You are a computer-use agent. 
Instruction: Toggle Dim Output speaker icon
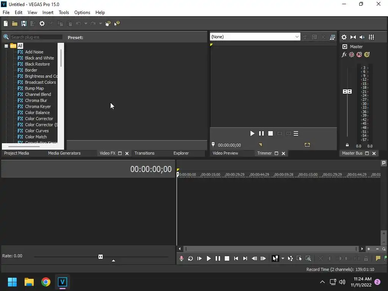pyautogui.click(x=362, y=37)
